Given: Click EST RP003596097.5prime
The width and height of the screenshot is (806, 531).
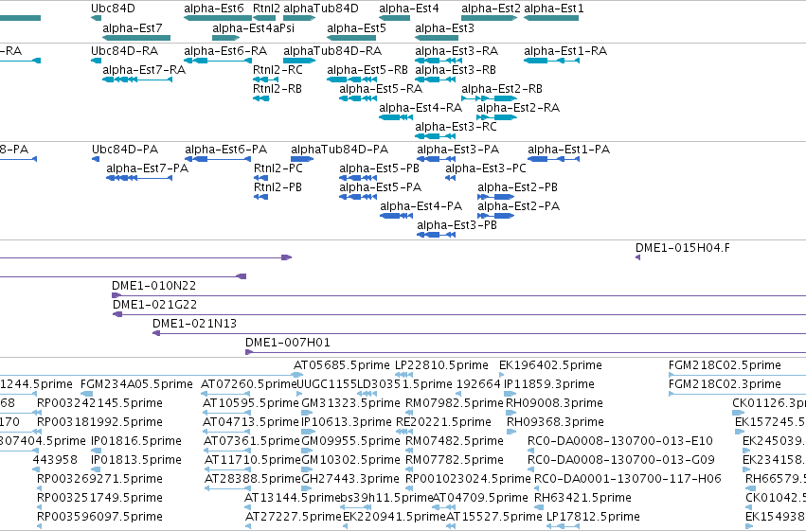Looking at the screenshot, I should tap(99, 517).
